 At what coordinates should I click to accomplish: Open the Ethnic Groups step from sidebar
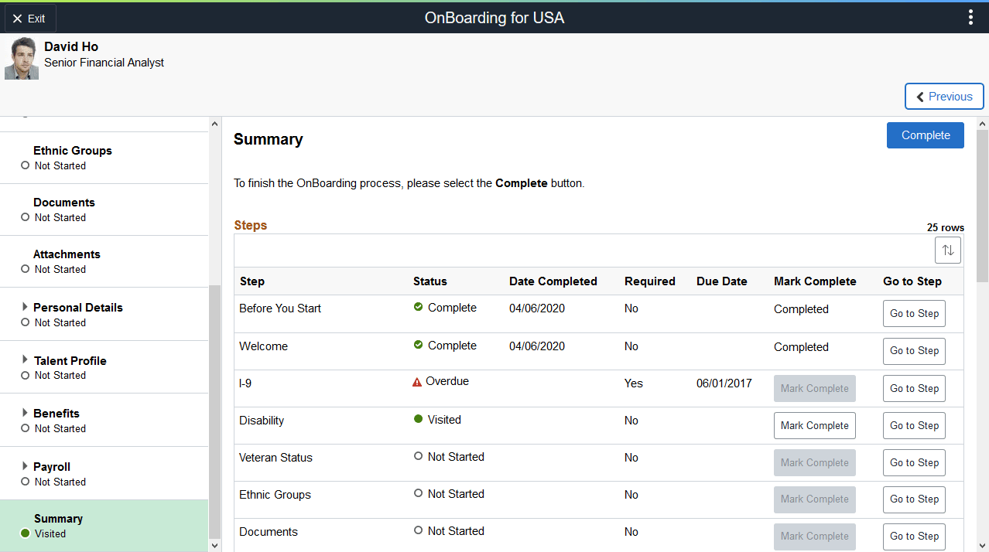(73, 150)
